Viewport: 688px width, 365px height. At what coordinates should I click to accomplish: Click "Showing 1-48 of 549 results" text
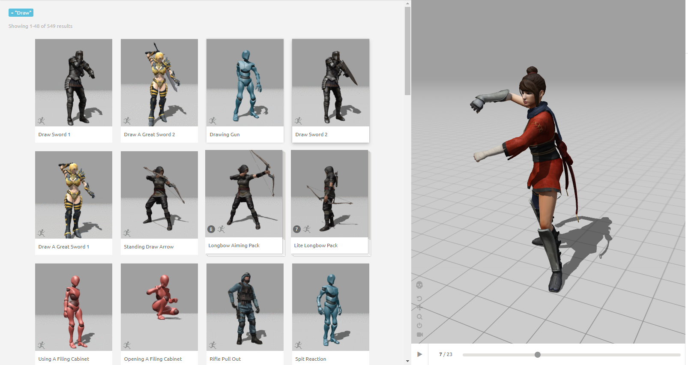pos(40,26)
